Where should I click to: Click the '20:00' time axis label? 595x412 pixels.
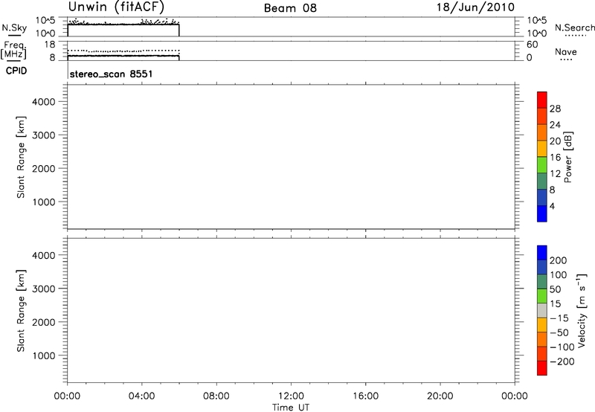(440, 396)
